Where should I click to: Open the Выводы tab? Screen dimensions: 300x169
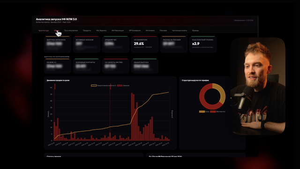click(195, 30)
